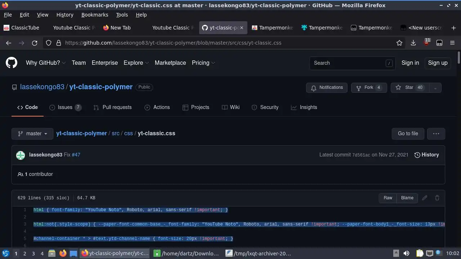461x259 pixels.
Task: Open the Insights repository tab
Action: 304,107
